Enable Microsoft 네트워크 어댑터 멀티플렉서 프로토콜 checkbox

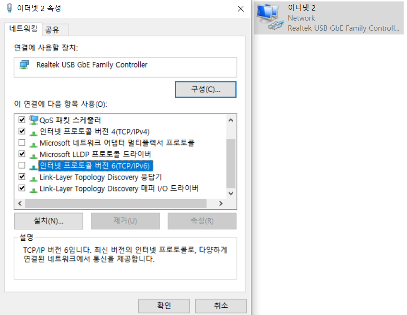(22, 143)
